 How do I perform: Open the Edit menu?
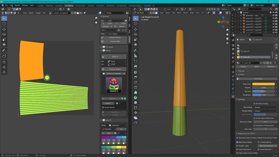click(11, 5)
